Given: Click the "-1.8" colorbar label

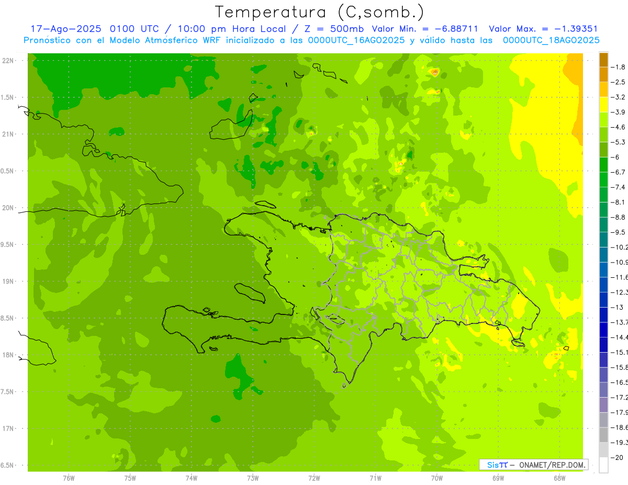Looking at the screenshot, I should point(619,67).
